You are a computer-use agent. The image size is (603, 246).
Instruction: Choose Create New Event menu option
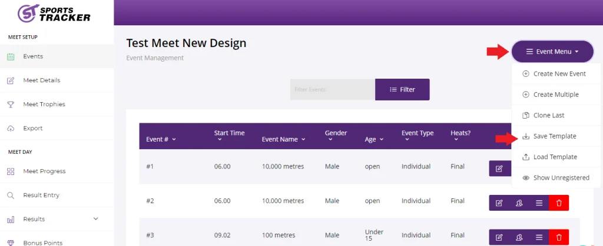pos(559,74)
